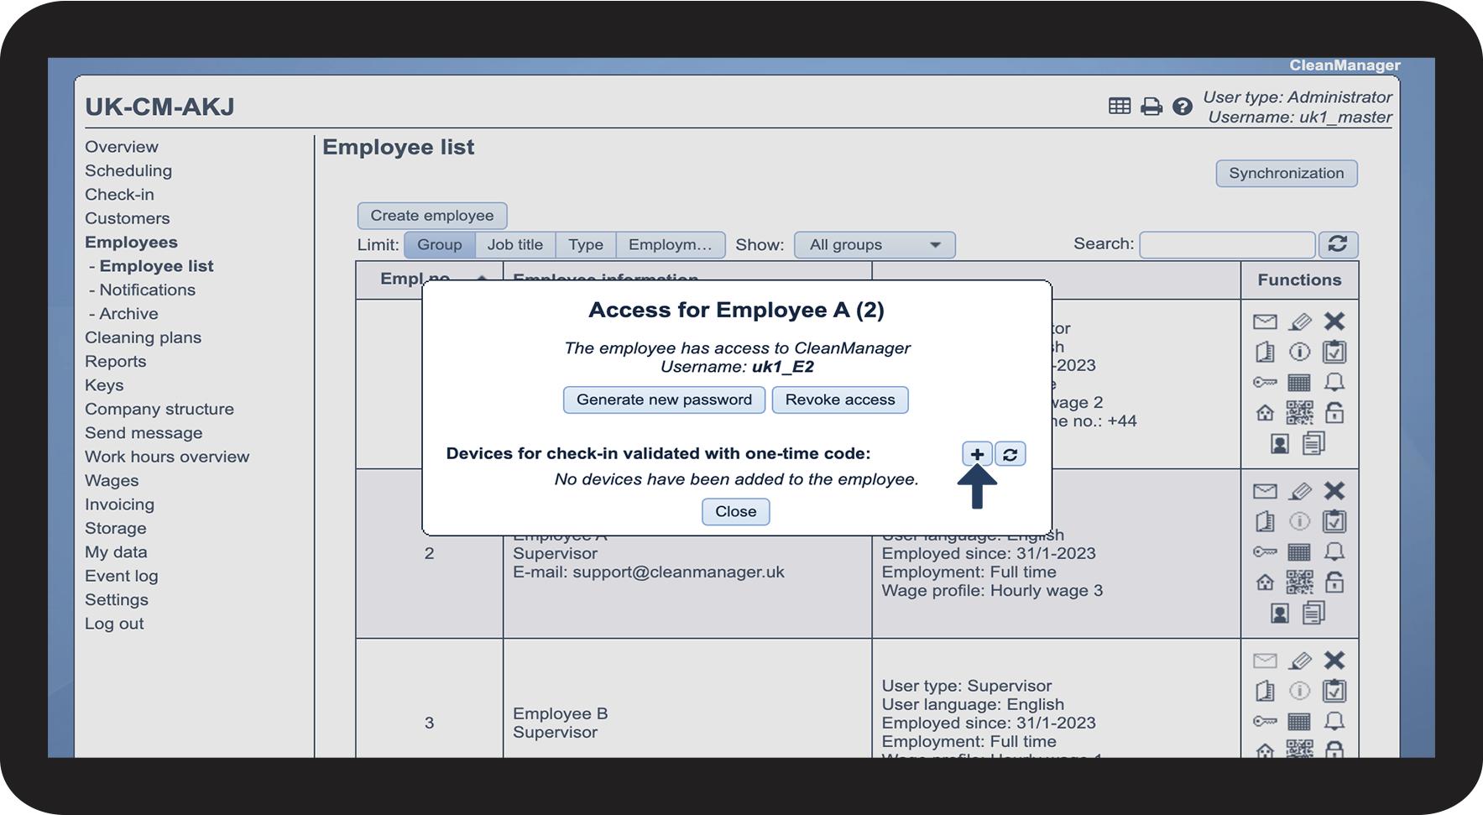This screenshot has height=815, width=1483.
Task: Go to Scheduling in the sidebar
Action: point(128,170)
